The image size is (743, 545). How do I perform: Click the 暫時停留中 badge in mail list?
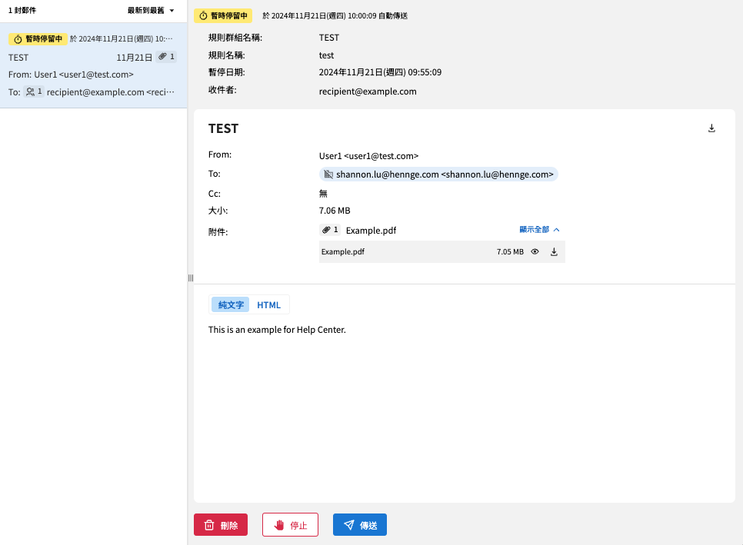pos(38,39)
